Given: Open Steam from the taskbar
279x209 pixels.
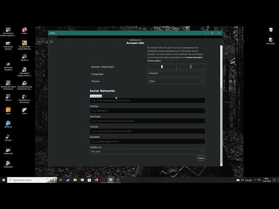Looking at the screenshot, I should (68, 180).
